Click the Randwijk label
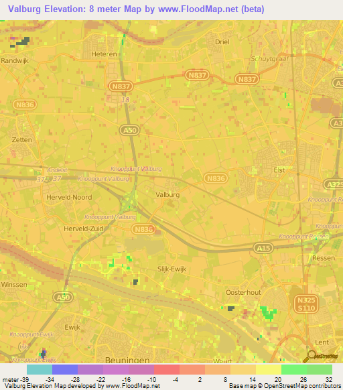Screen dimensions: 343x390 [x=15, y=61]
